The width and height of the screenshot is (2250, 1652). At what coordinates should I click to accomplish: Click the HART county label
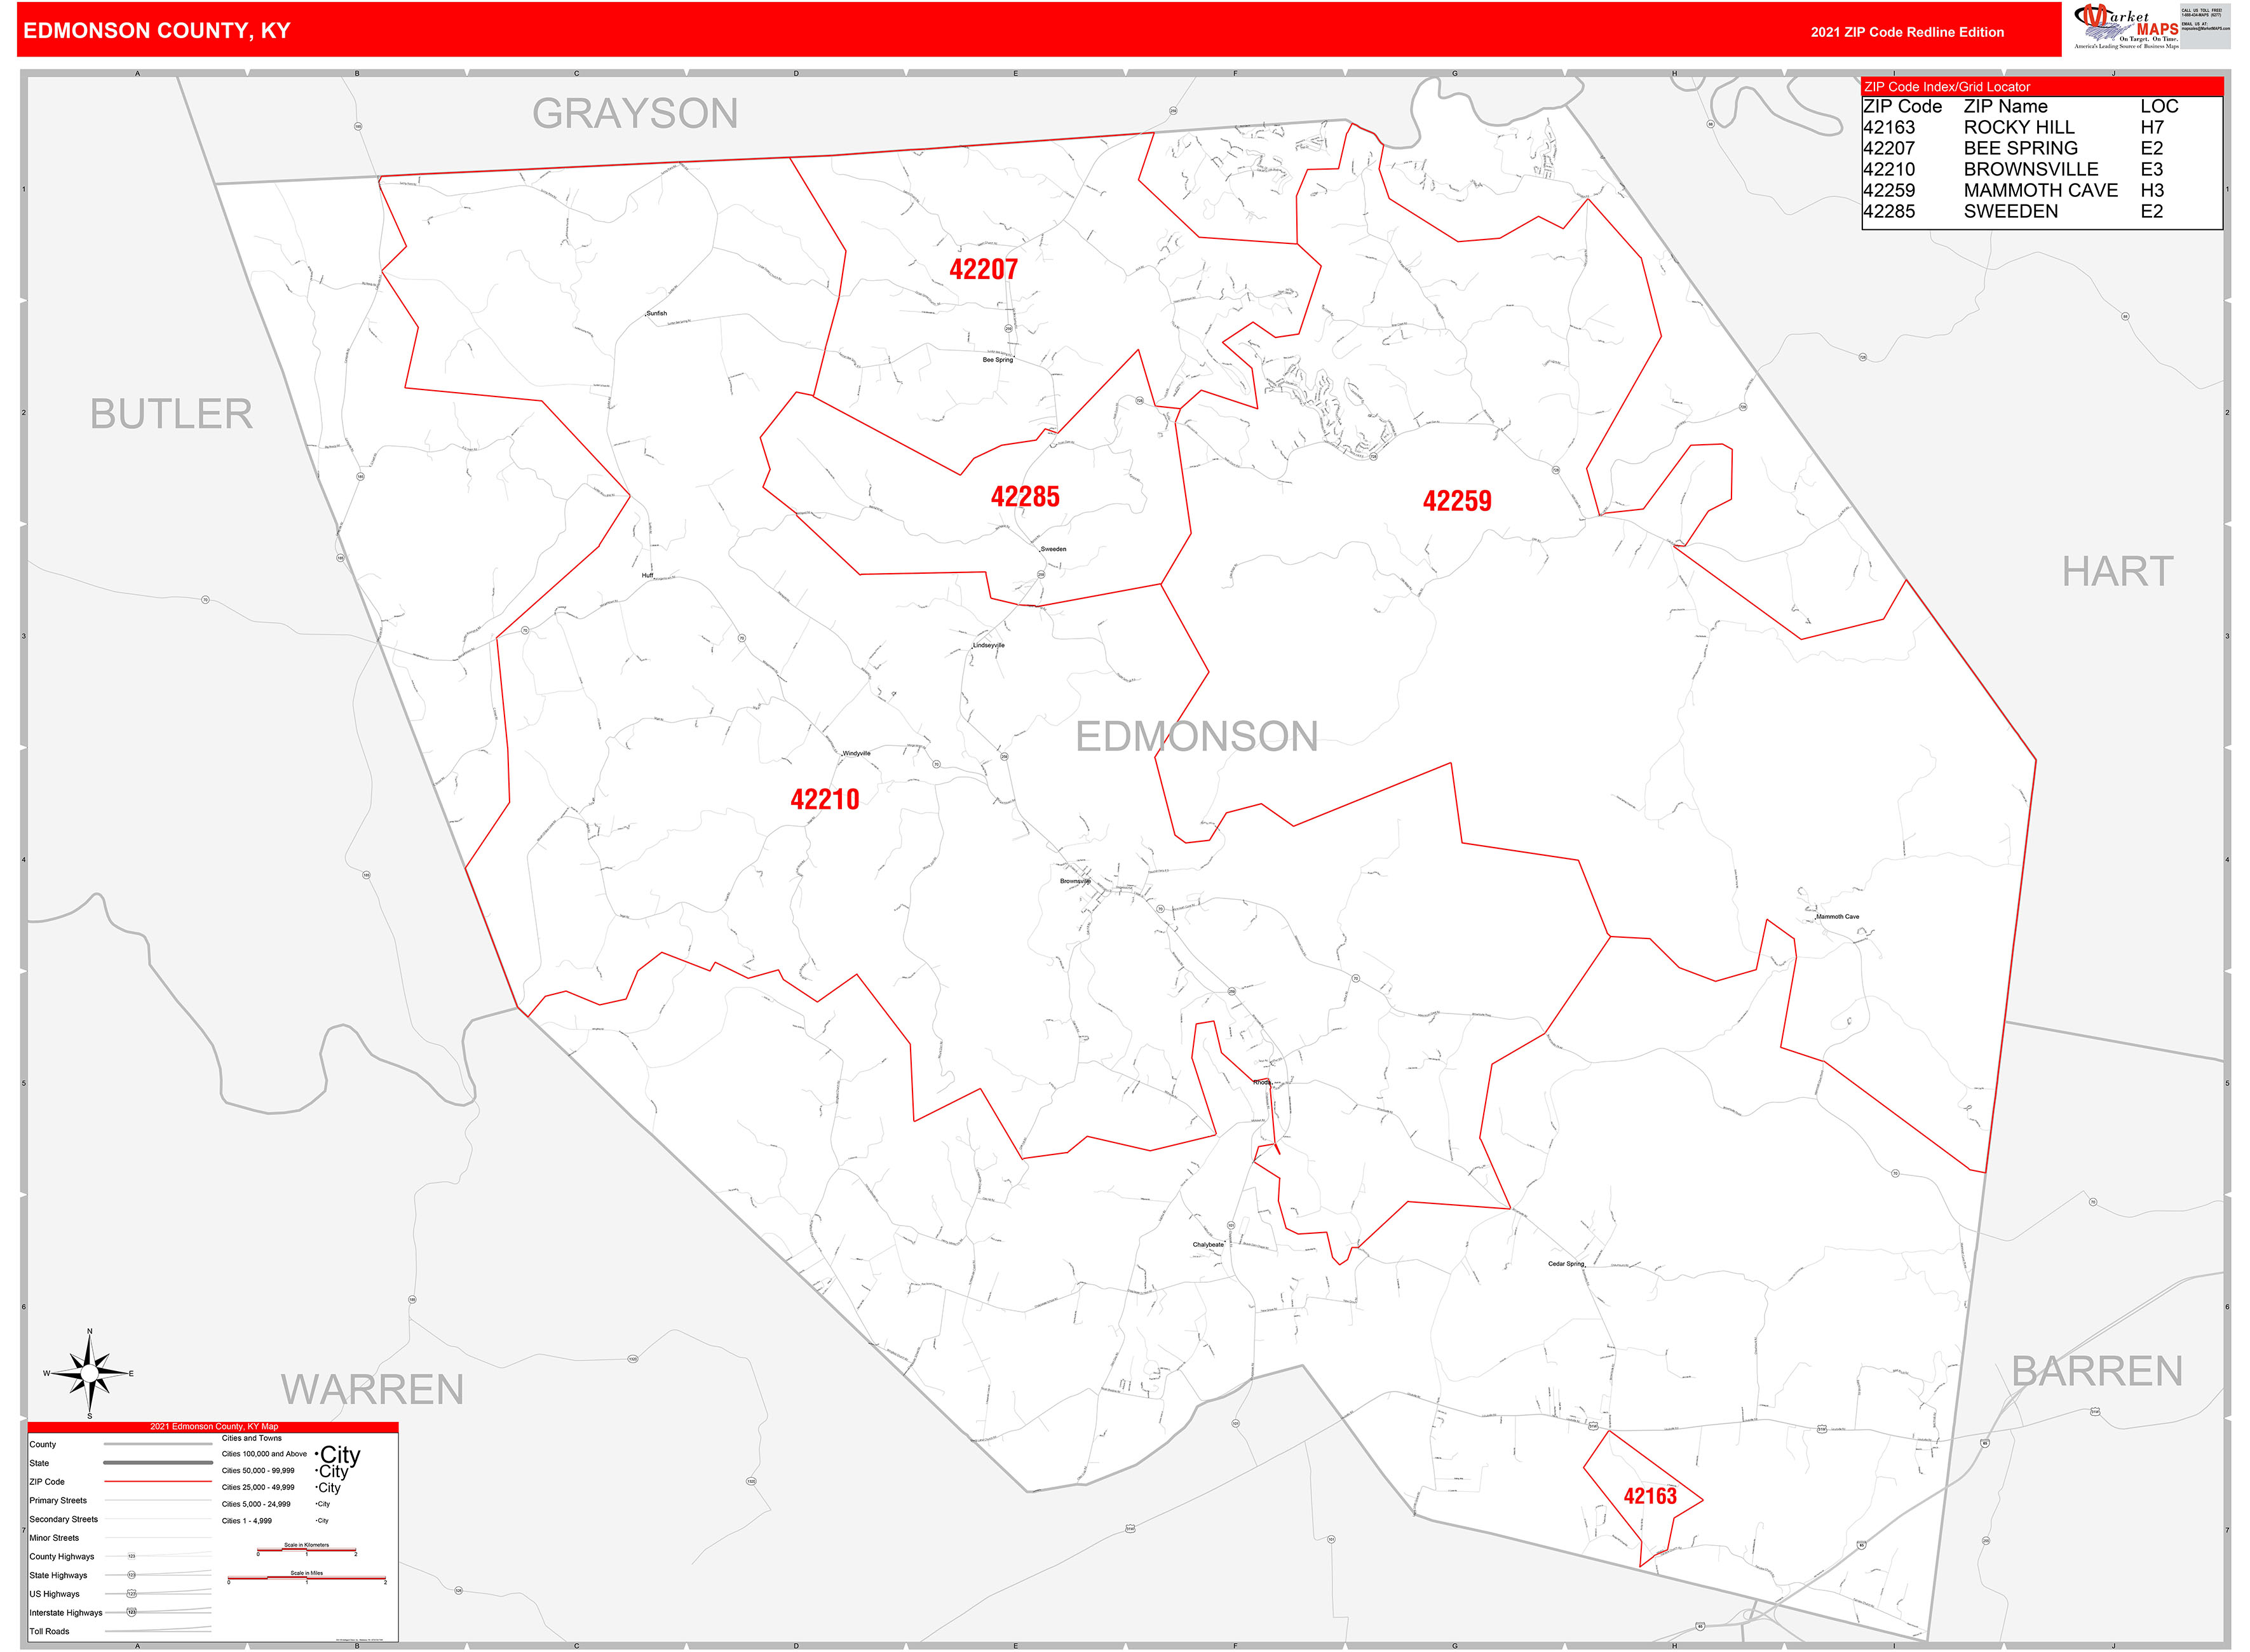click(2117, 571)
